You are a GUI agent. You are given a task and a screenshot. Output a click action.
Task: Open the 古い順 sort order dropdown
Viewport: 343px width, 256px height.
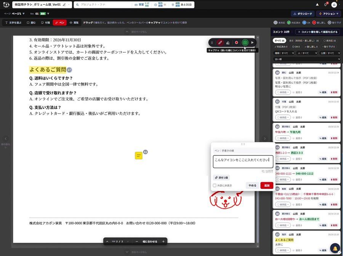coord(307,59)
